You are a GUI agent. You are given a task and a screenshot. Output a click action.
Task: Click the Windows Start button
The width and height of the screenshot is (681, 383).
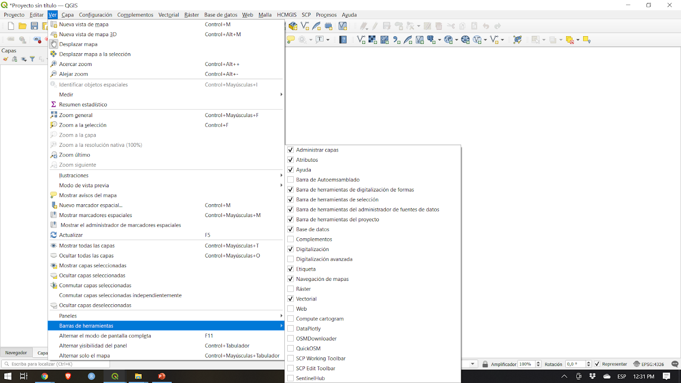8,376
